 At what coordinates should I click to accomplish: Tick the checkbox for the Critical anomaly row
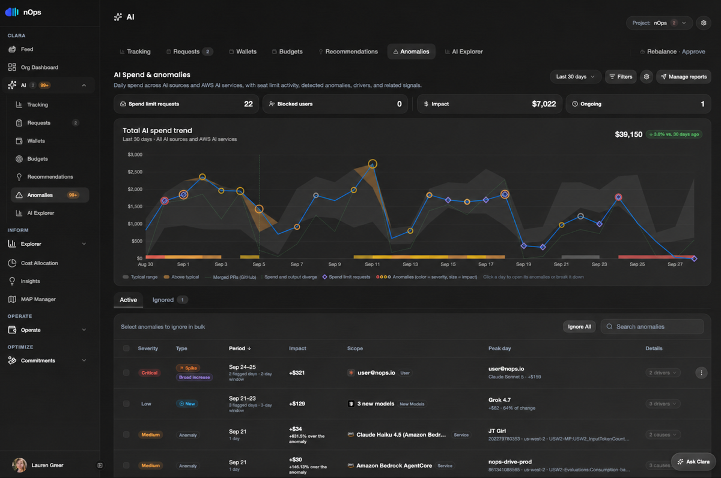click(126, 372)
